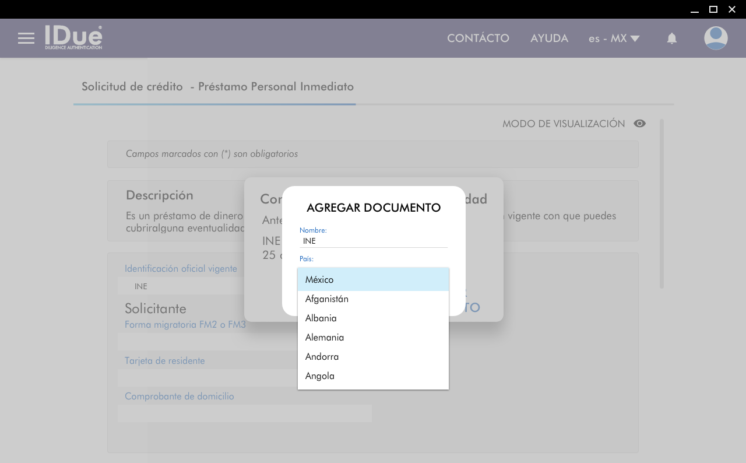Open the AYUDA help menu

pyautogui.click(x=549, y=38)
